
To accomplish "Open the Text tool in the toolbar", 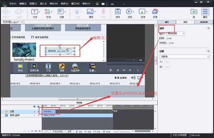I will pos(34,12).
